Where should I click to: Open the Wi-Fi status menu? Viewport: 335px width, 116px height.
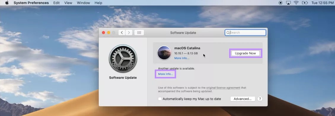click(x=296, y=3)
